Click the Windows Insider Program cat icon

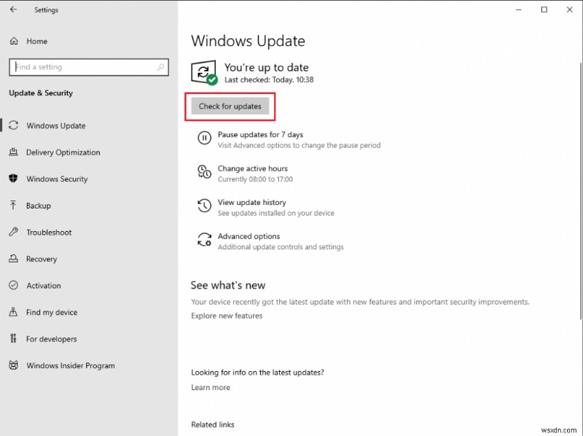point(13,365)
